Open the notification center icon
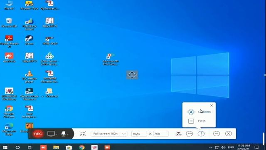The width and height of the screenshot is (266, 150). point(257,147)
